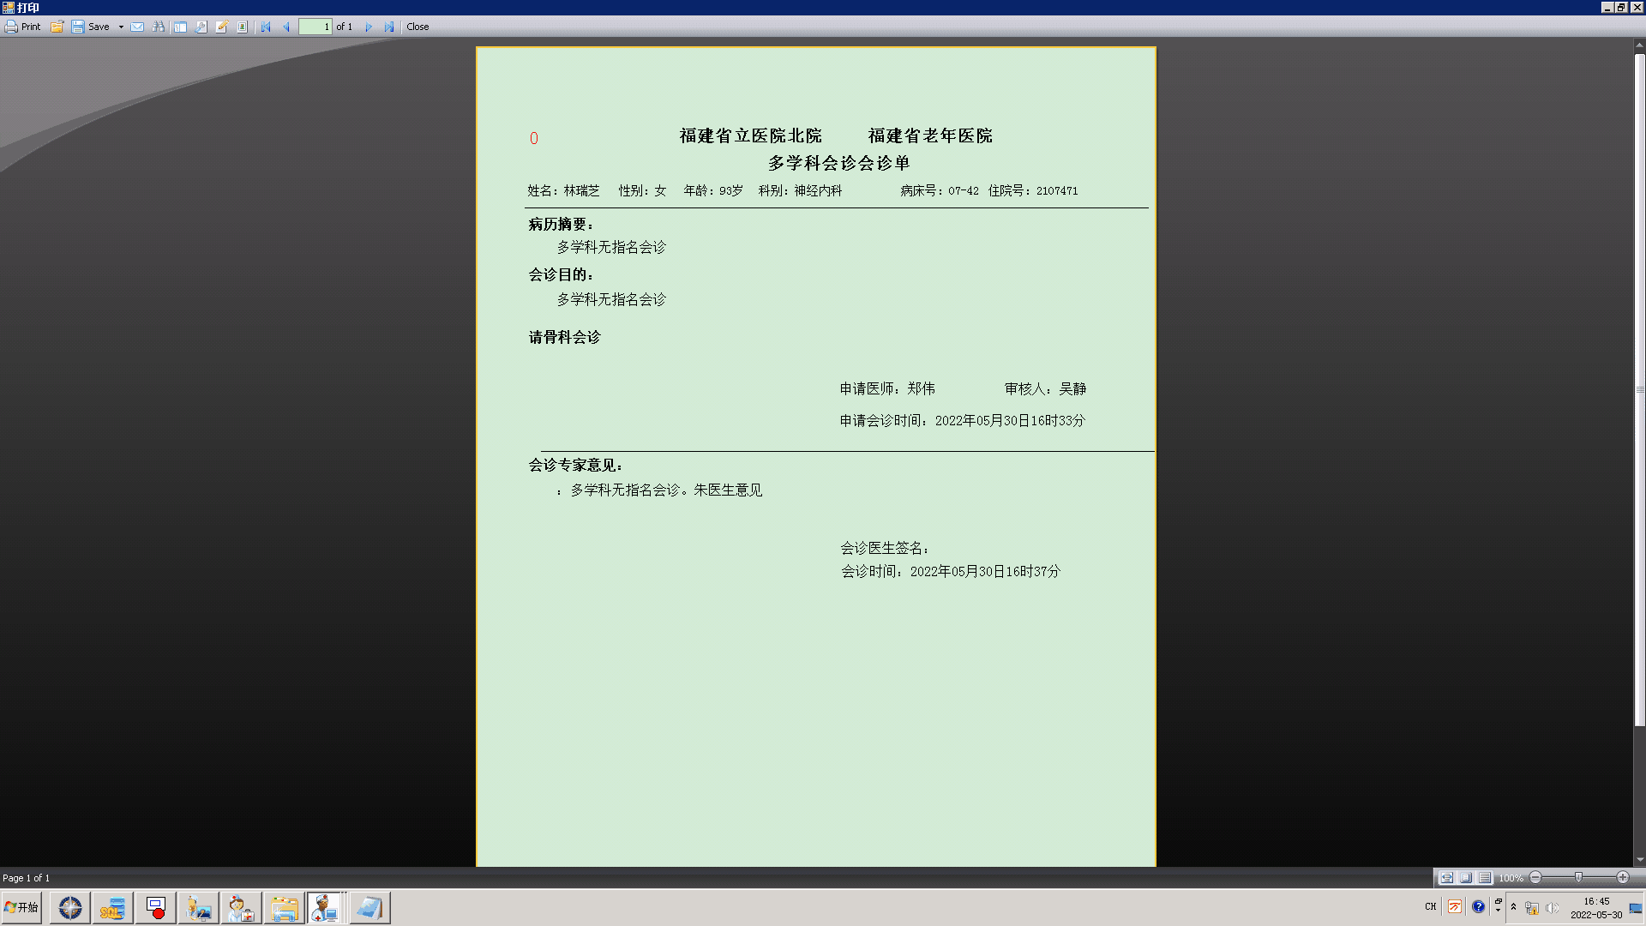
Task: Switch to whole page view mode
Action: pyautogui.click(x=1466, y=878)
